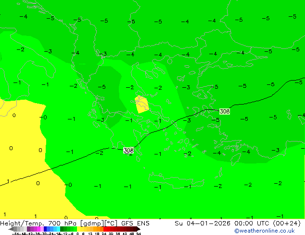This screenshot has width=305, height=235.
Task: Click the '[°C]' unit label
Action: (x=111, y=223)
